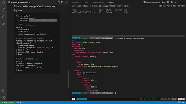Click the 'Create cert-manager Certificate from Ingress' heading
Image resolution: width=186 pixels, height=104 pixels.
[x=34, y=8]
